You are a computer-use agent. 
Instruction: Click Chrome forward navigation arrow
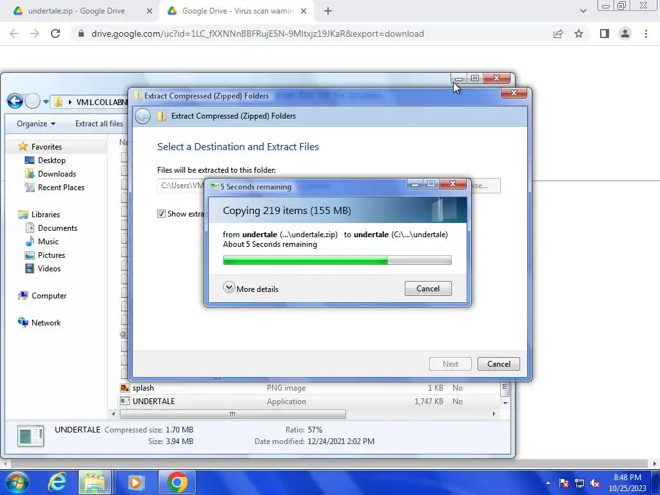(35, 34)
